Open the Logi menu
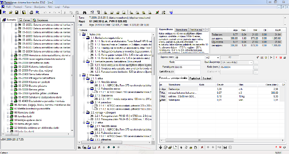Screen dimensions: 289x154 [x=57, y=7]
